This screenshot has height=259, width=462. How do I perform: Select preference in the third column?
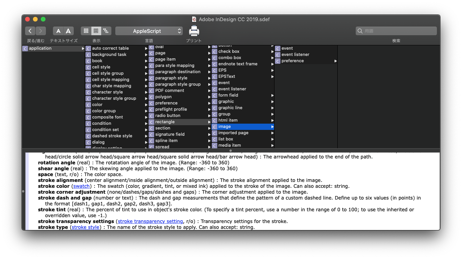pos(166,103)
